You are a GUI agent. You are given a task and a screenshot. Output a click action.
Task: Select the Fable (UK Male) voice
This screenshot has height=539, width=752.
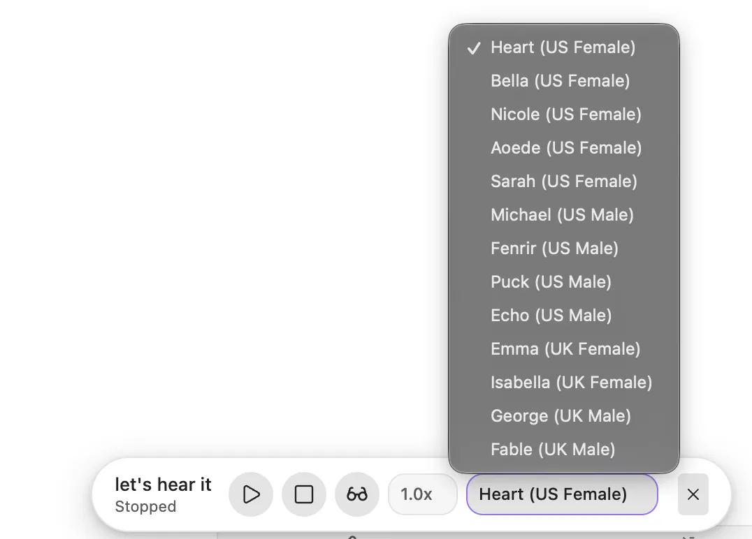[x=564, y=450]
